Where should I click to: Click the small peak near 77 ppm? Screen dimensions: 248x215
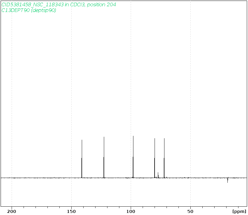pos(158,175)
